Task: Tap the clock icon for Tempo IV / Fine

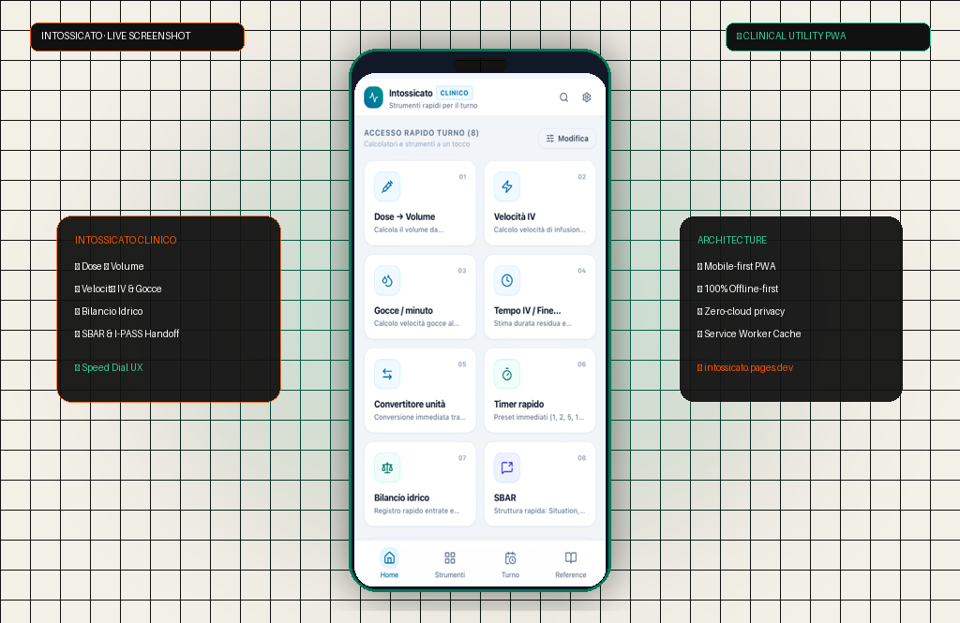Action: tap(507, 280)
